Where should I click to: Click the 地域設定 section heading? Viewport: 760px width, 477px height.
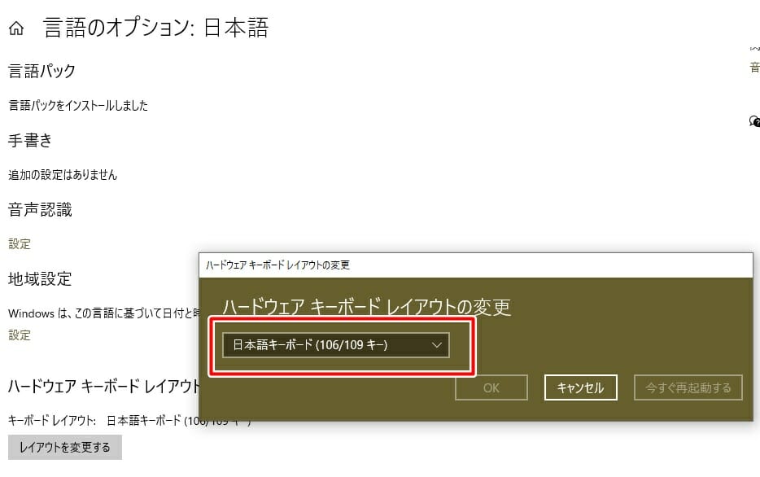coord(40,279)
